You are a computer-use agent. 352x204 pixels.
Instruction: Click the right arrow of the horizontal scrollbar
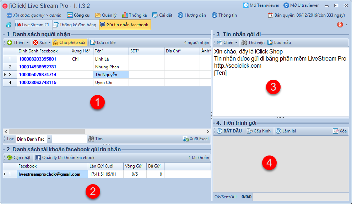208,131
